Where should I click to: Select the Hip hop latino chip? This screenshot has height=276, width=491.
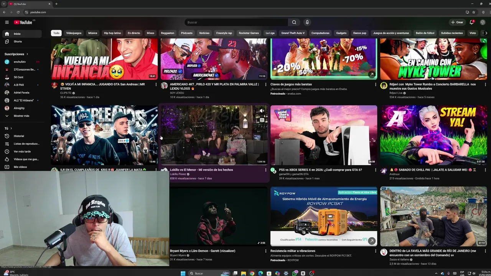pyautogui.click(x=112, y=33)
